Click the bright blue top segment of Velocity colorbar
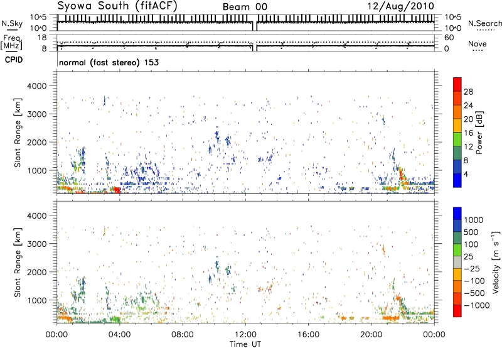Screen dimensions: 502x348 click(x=457, y=214)
